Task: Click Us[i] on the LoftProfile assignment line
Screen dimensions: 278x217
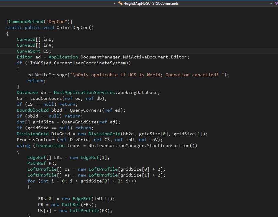Action: pyautogui.click(x=45, y=211)
